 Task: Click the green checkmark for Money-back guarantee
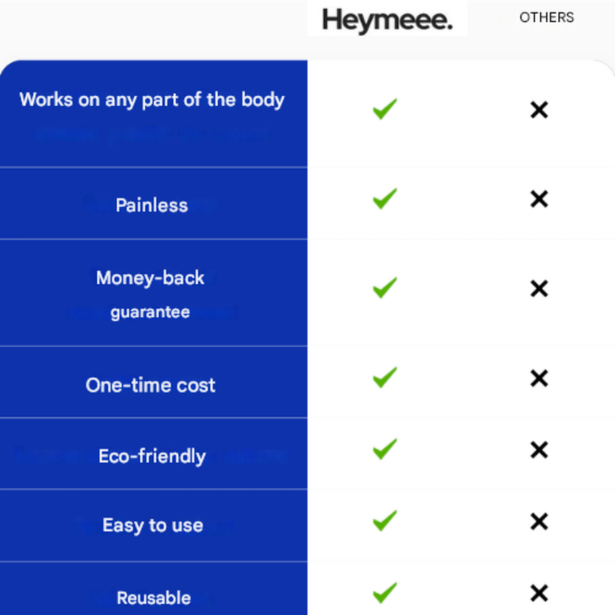[385, 288]
